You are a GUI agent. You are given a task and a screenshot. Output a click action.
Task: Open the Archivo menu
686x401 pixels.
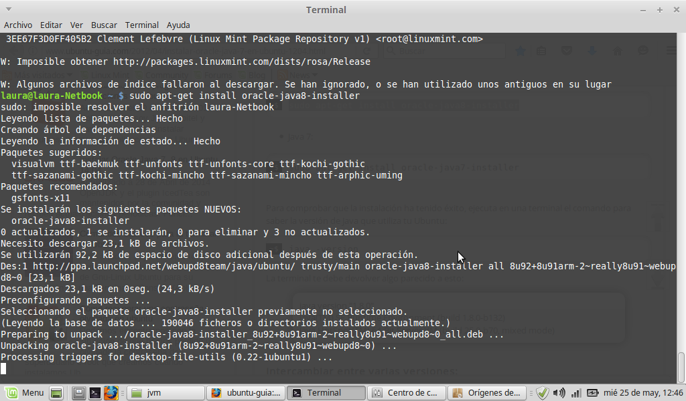[18, 25]
